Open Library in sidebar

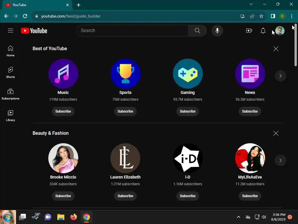click(10, 116)
